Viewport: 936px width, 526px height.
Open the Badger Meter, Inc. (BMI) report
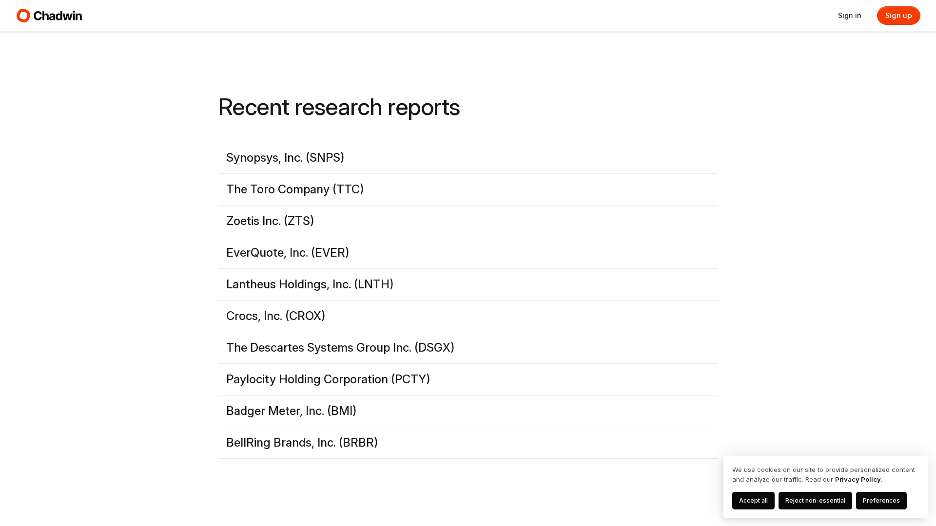291,411
